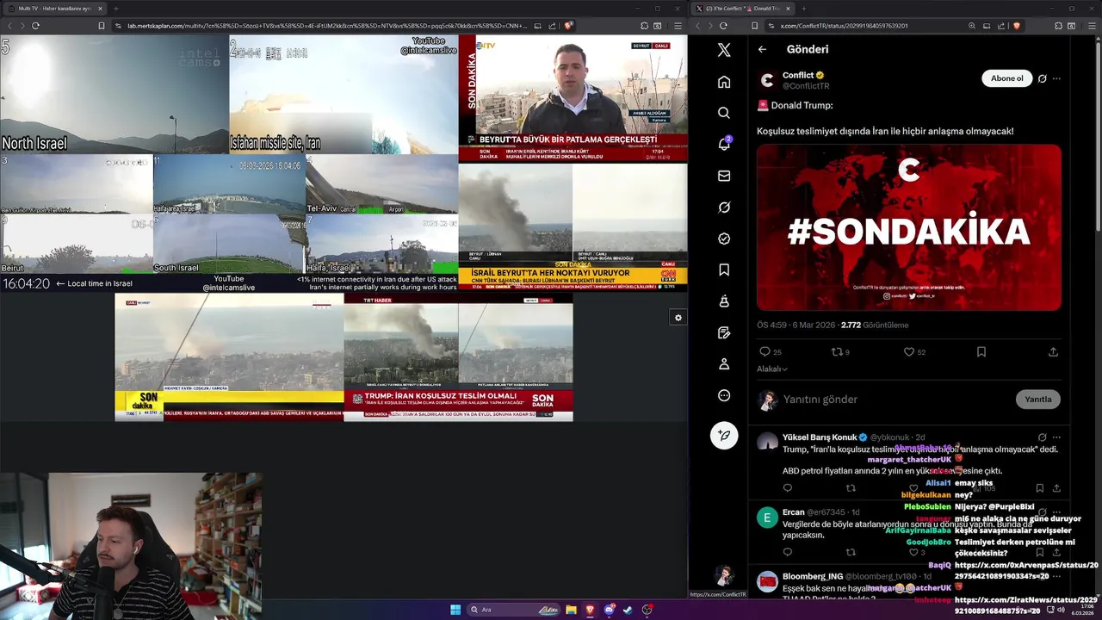1102x620 pixels.
Task: Open Bloomberg_ING's profile name in replies
Action: [813, 576]
